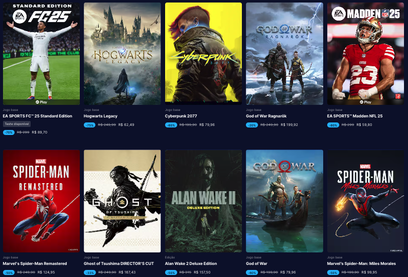
Task: Open the Cyberpunk 2077 title link
Action: [181, 116]
